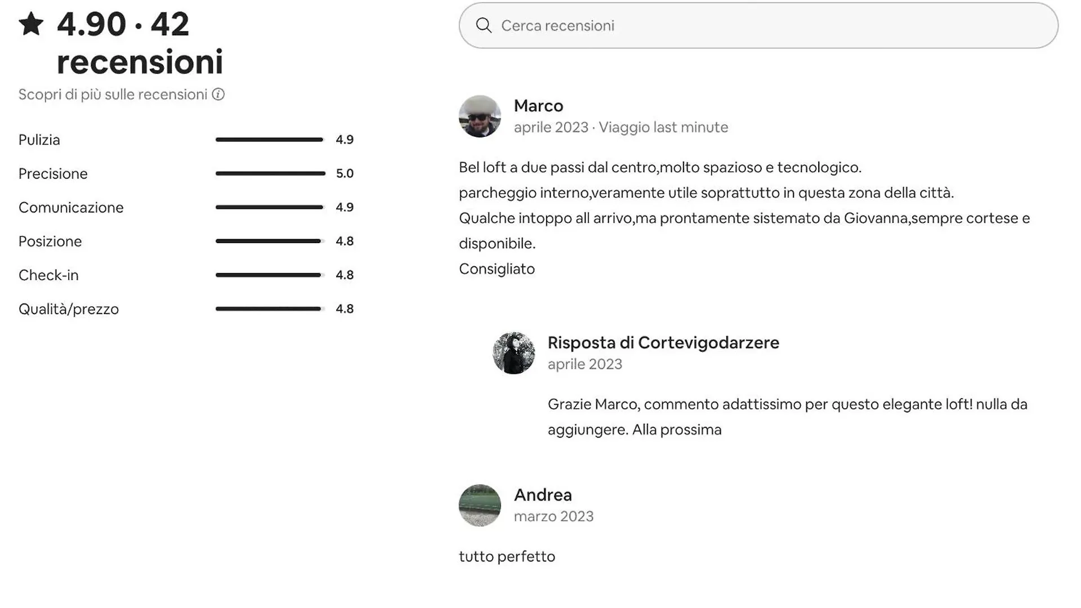Click the Comunicazione rating bar
Image resolution: width=1081 pixels, height=608 pixels.
tap(270, 207)
